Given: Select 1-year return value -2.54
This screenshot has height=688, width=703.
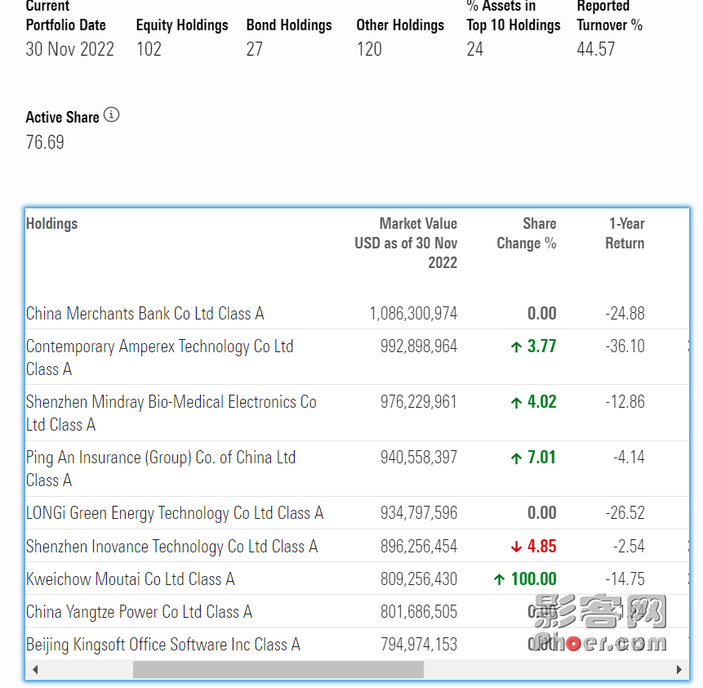Looking at the screenshot, I should tap(629, 546).
